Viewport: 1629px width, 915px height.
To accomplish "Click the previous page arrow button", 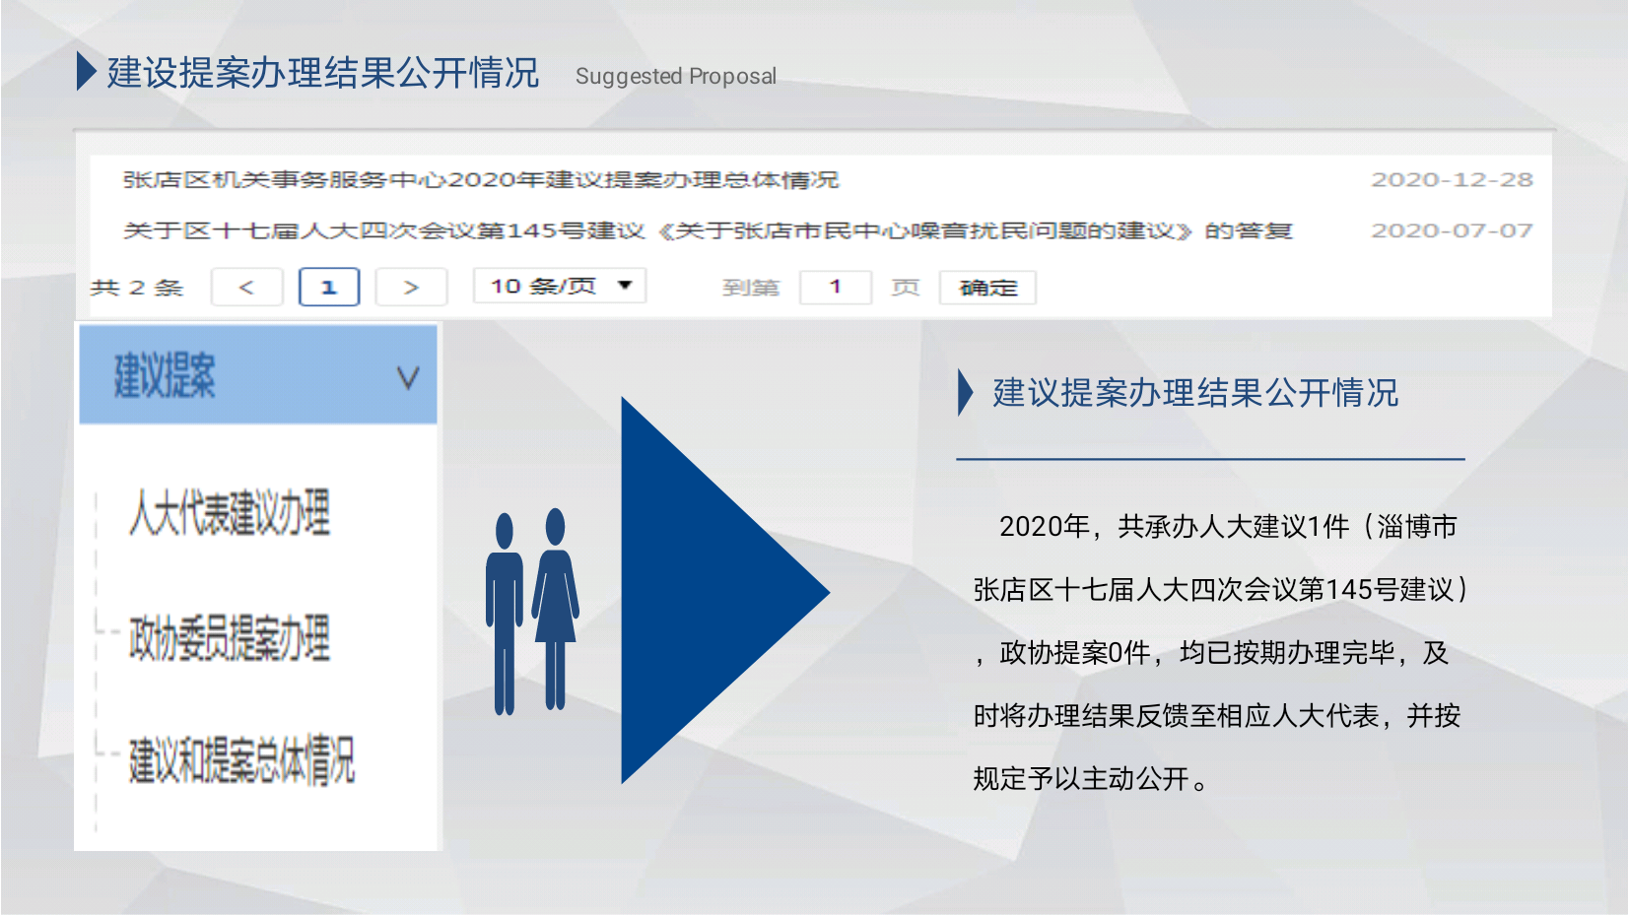I will pyautogui.click(x=246, y=288).
